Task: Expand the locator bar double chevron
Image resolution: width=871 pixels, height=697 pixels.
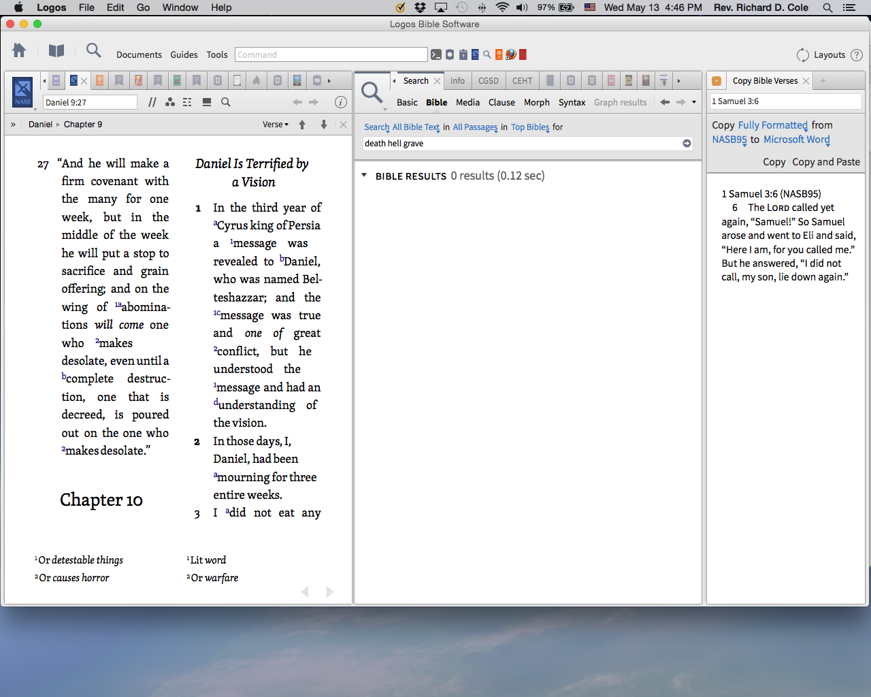Action: pos(13,125)
